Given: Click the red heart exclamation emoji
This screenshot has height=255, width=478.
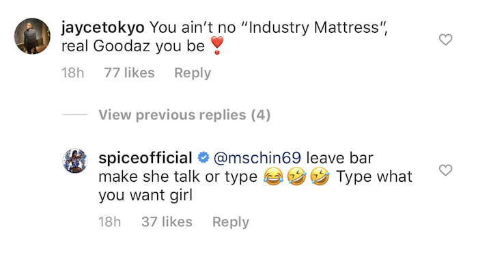Looking at the screenshot, I should click(217, 46).
